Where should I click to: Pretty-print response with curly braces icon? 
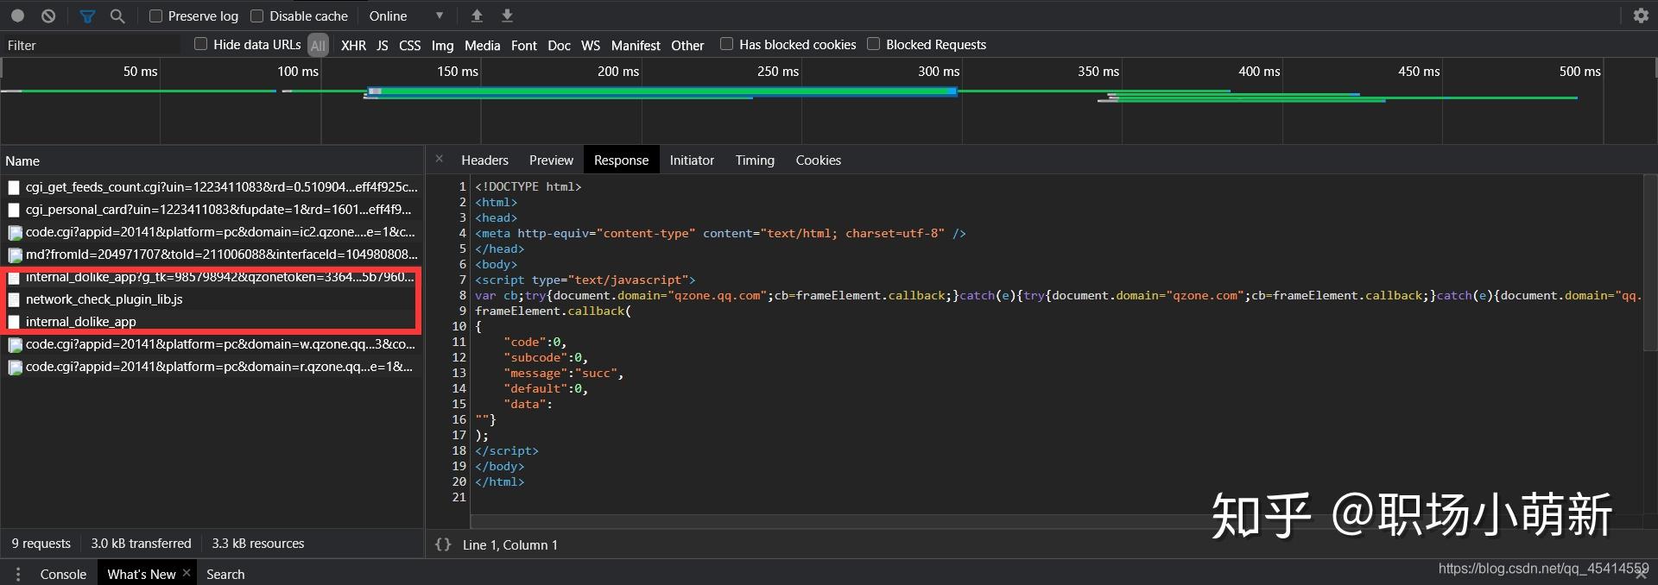pyautogui.click(x=443, y=544)
